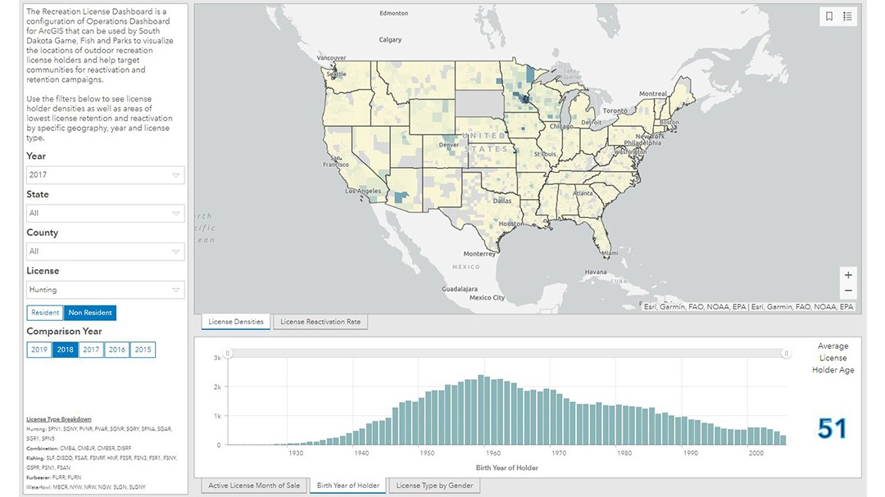The width and height of the screenshot is (885, 497).
Task: Expand the Year dropdown showing 2017
Action: [x=105, y=175]
